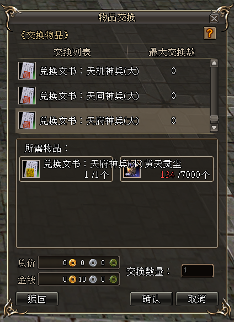Click the 天机神兵(大) document icon
The width and height of the screenshot is (234, 322).
27,71
